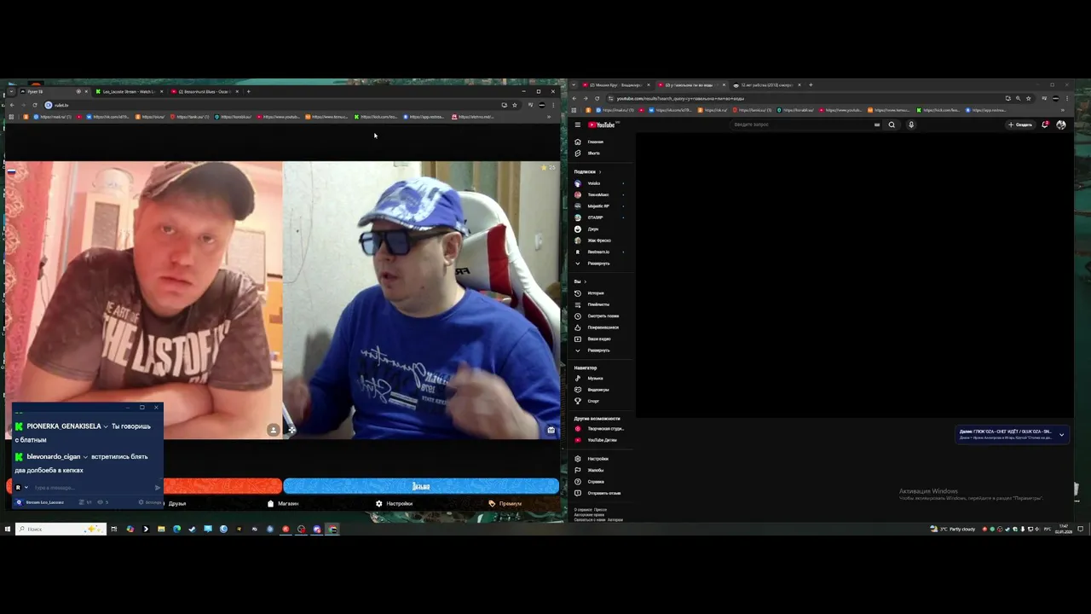Open PIONERKA_GENAKISELA username dropdown in chat
Viewport: 1091px width, 614px height.
tap(106, 426)
